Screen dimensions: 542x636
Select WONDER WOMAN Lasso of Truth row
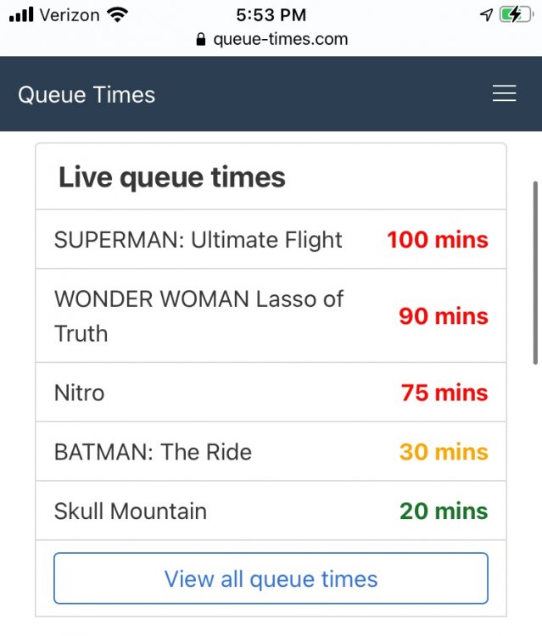pyautogui.click(x=198, y=315)
